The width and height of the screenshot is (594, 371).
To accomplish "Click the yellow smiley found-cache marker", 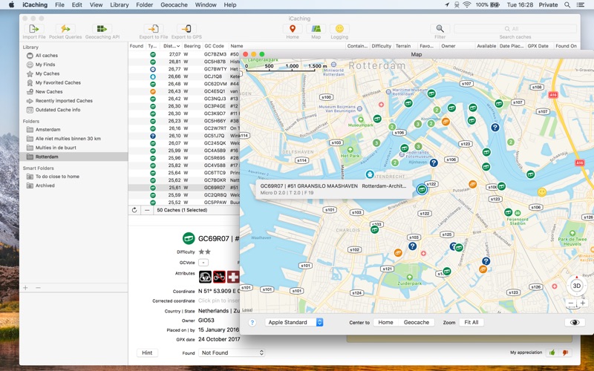I will coord(542,192).
